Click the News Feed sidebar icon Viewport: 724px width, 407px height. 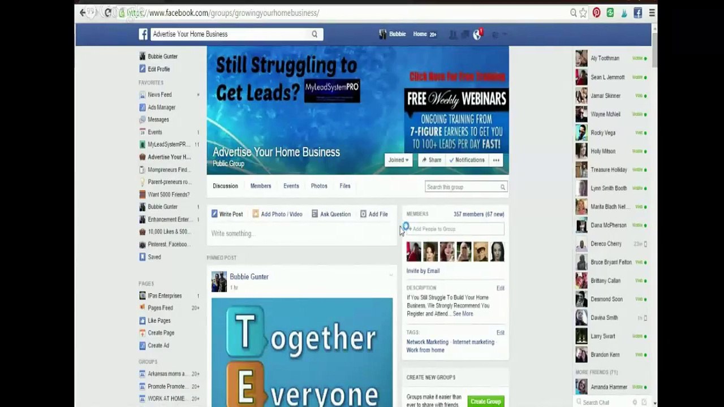click(x=143, y=95)
